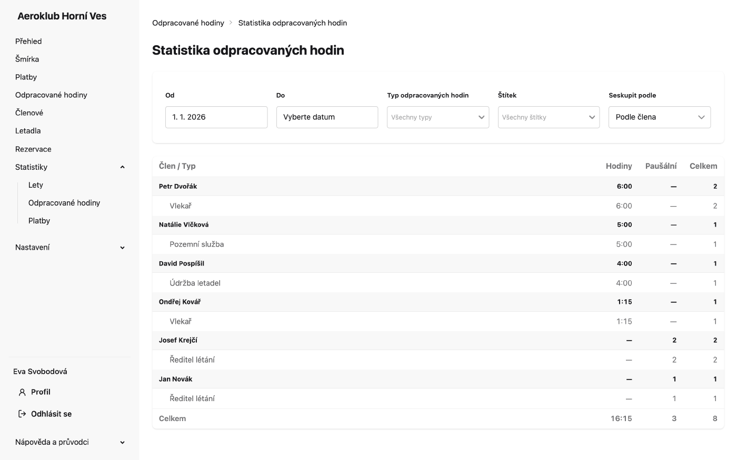The width and height of the screenshot is (737, 460).
Task: Open the Seskupit podle dropdown
Action: point(660,117)
